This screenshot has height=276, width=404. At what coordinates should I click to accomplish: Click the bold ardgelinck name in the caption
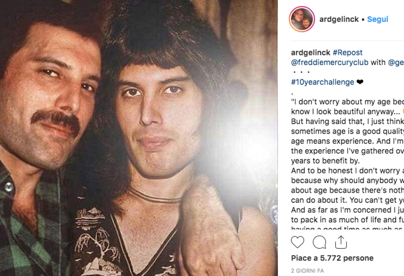311,53
